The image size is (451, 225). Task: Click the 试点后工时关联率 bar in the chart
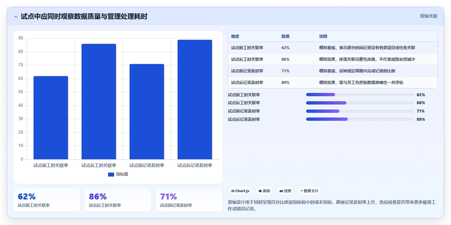click(x=99, y=102)
